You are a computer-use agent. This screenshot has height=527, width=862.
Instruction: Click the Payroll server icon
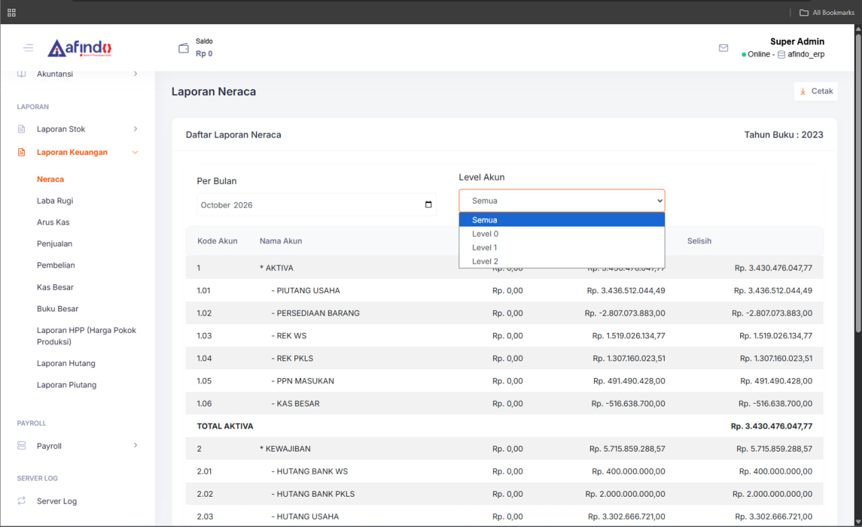(22, 446)
